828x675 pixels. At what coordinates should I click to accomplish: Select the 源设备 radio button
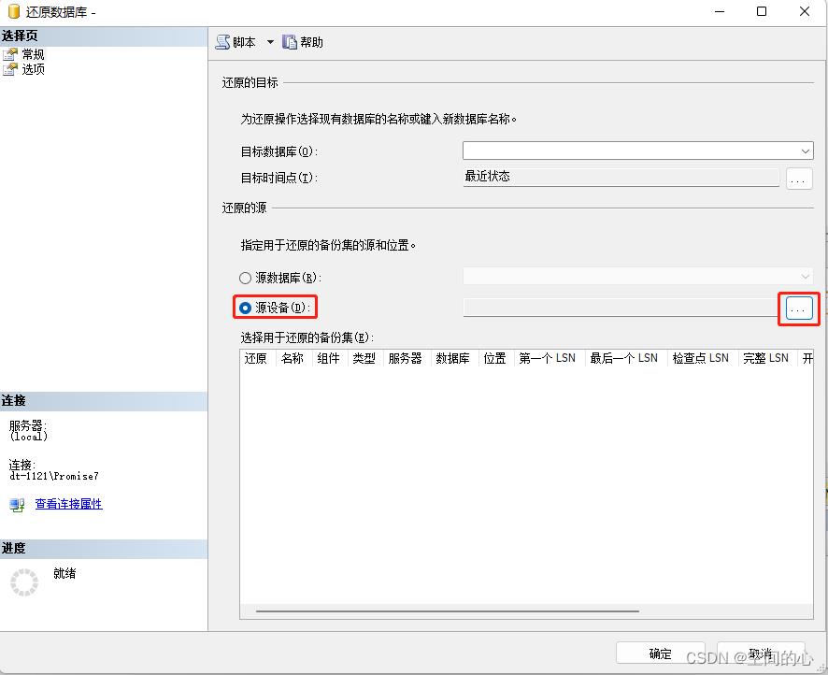pyautogui.click(x=246, y=308)
